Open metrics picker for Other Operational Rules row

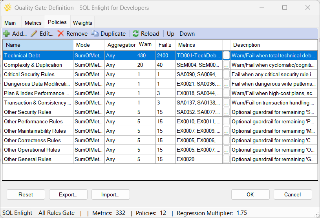pyautogui.click(x=226, y=150)
